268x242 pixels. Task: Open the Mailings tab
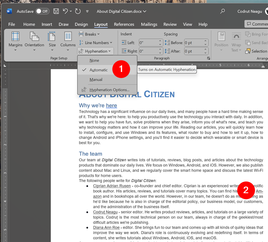(x=149, y=24)
